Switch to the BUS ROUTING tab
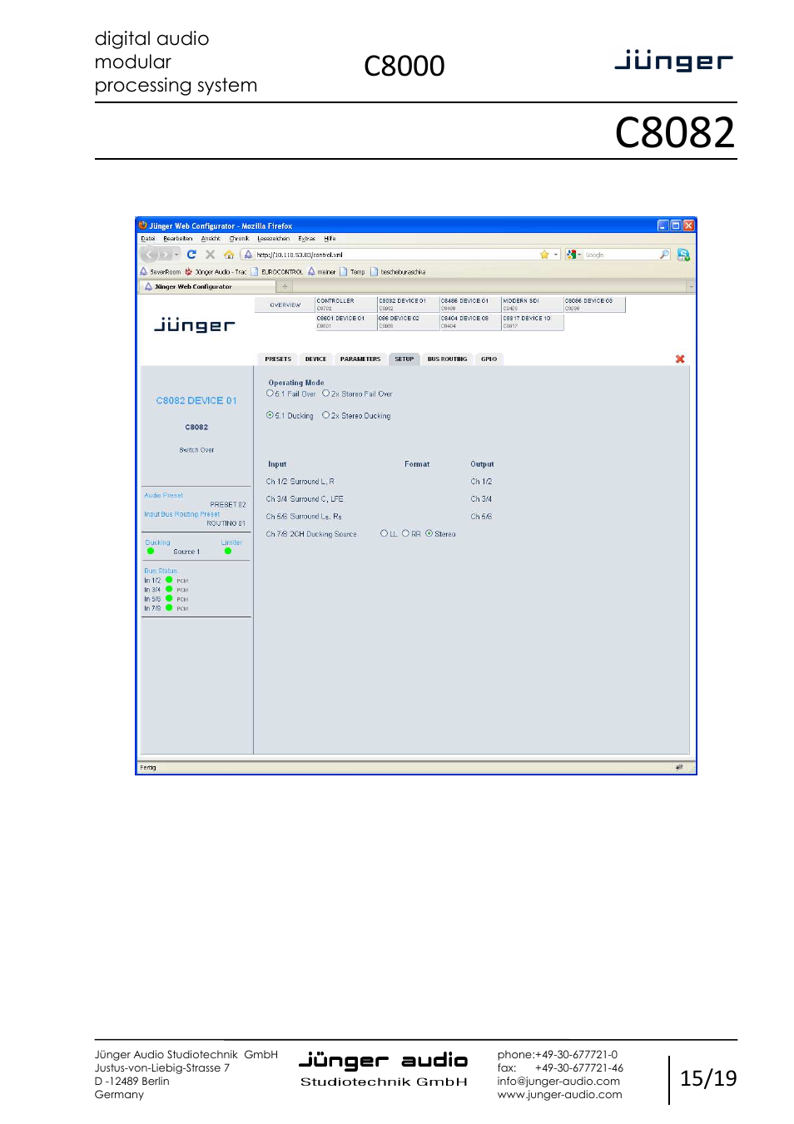Screen dimensions: 794x1124 click(x=447, y=359)
